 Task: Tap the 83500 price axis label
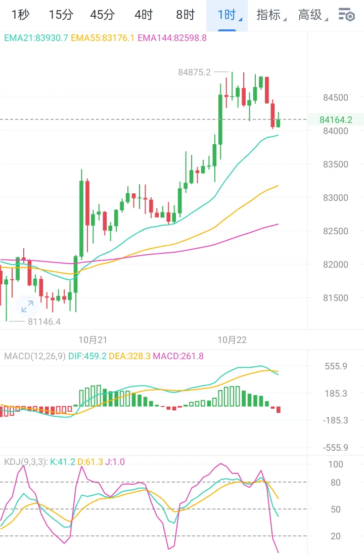click(x=335, y=164)
